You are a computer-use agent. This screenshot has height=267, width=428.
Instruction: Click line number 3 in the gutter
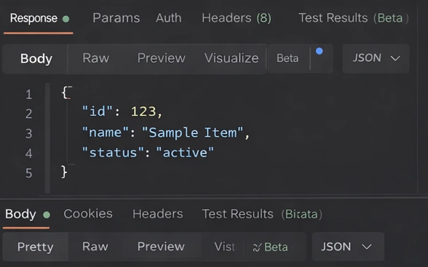pyautogui.click(x=28, y=134)
